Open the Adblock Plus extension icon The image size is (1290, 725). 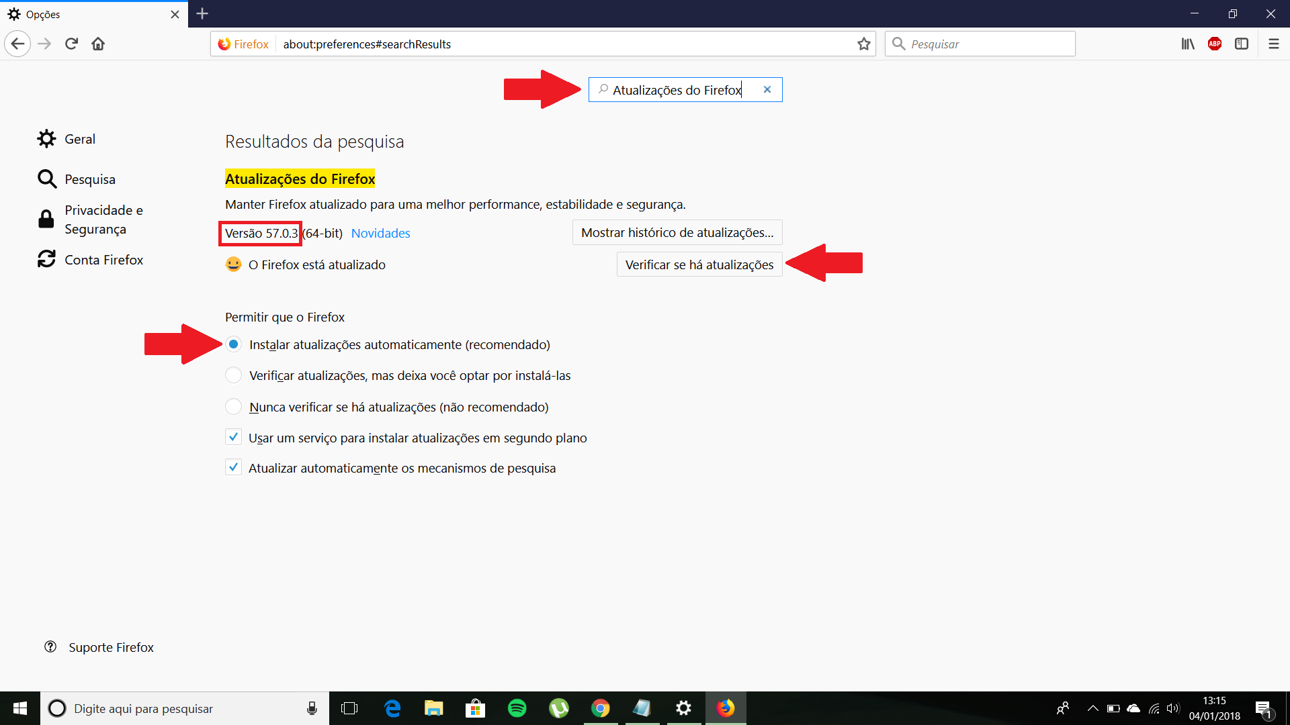(1215, 44)
